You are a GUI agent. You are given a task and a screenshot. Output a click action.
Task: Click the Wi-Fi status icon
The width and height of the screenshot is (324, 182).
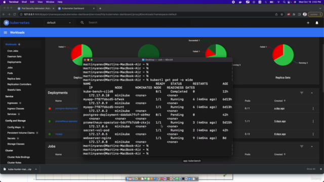(278, 2)
